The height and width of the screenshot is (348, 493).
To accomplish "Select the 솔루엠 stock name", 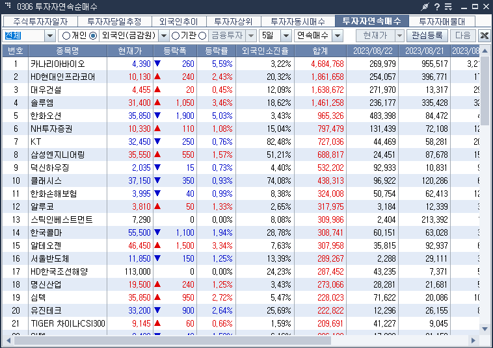I will (42, 103).
